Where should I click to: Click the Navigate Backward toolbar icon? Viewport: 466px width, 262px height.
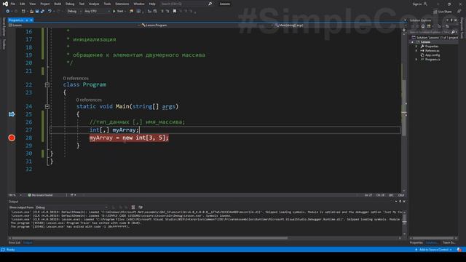(x=7, y=12)
